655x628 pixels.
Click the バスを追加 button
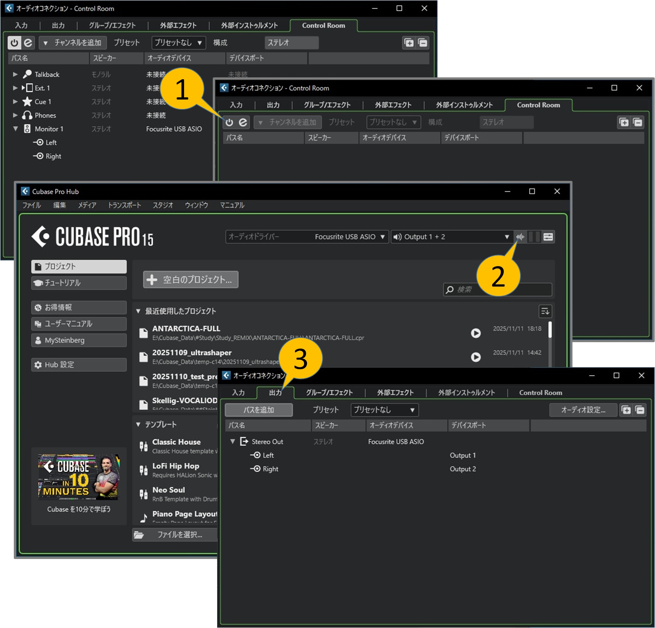259,410
